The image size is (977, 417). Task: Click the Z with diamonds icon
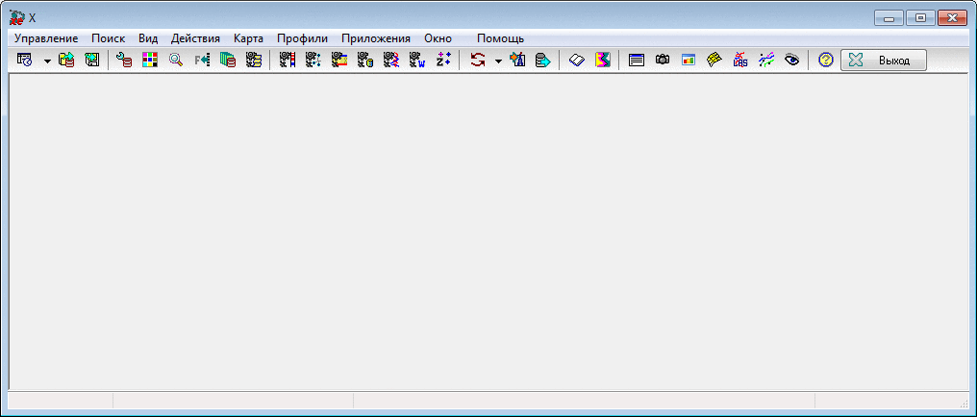pyautogui.click(x=443, y=61)
